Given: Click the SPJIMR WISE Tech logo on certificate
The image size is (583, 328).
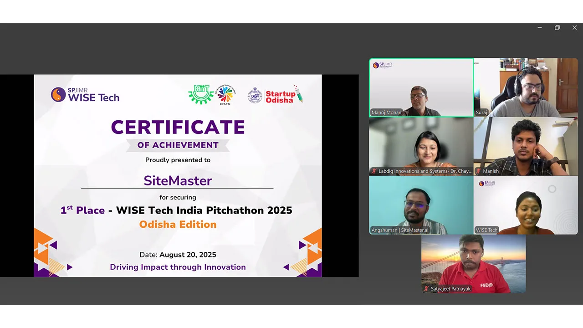Looking at the screenshot, I should [85, 94].
